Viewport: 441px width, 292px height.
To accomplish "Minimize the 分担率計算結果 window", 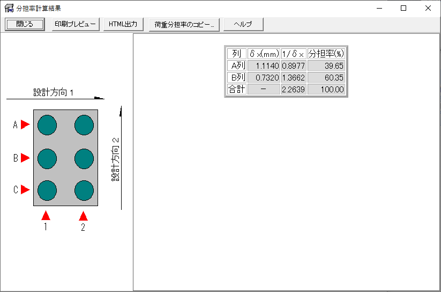I will (x=379, y=9).
